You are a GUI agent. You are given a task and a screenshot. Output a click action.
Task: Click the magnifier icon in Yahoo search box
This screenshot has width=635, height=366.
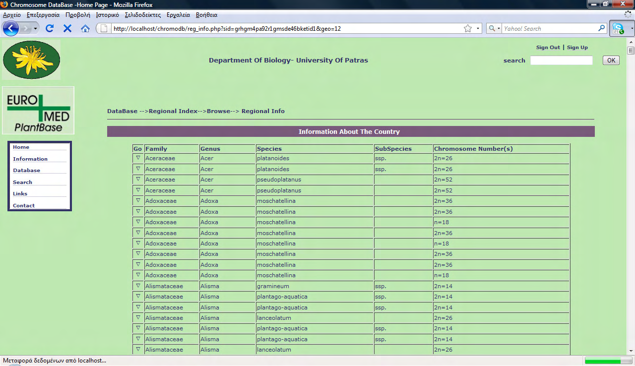pyautogui.click(x=602, y=28)
